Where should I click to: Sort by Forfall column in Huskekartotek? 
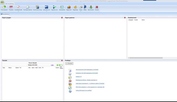(x=136, y=20)
